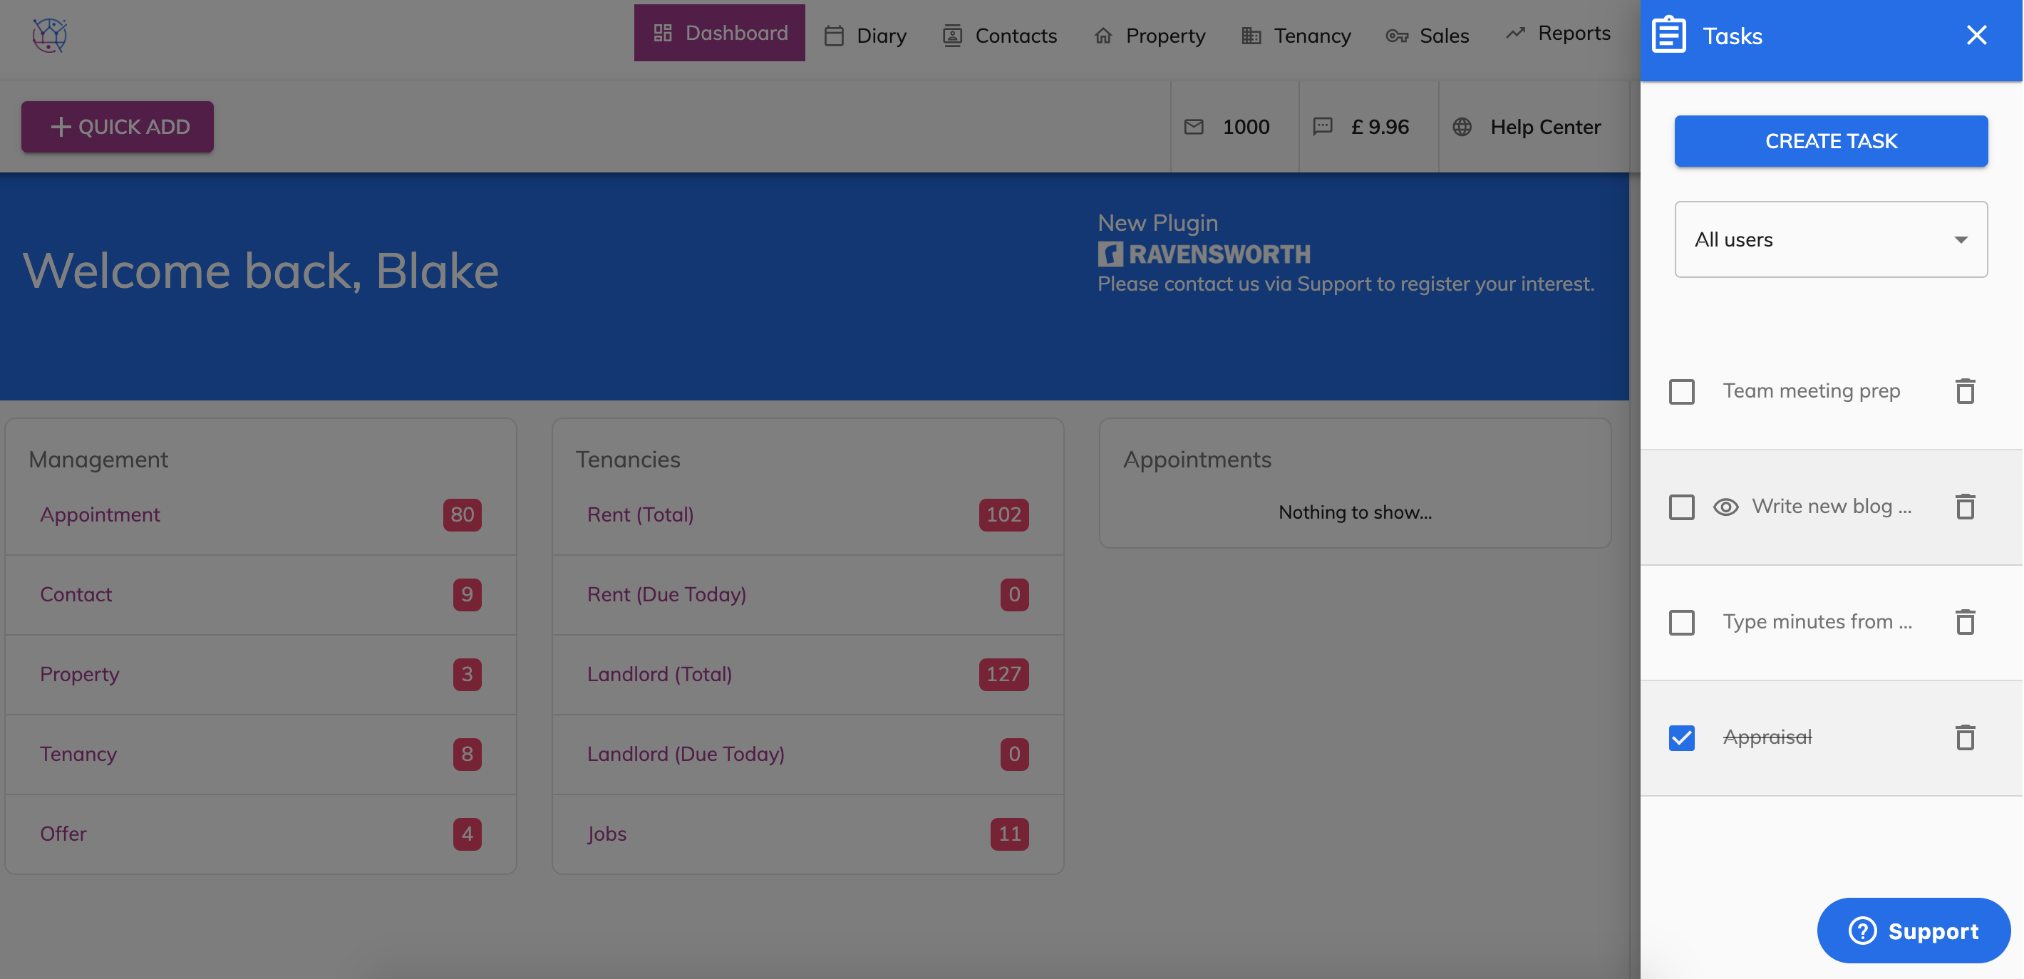2024x979 pixels.
Task: Click trash icon beside Appraisal task
Action: pos(1964,737)
